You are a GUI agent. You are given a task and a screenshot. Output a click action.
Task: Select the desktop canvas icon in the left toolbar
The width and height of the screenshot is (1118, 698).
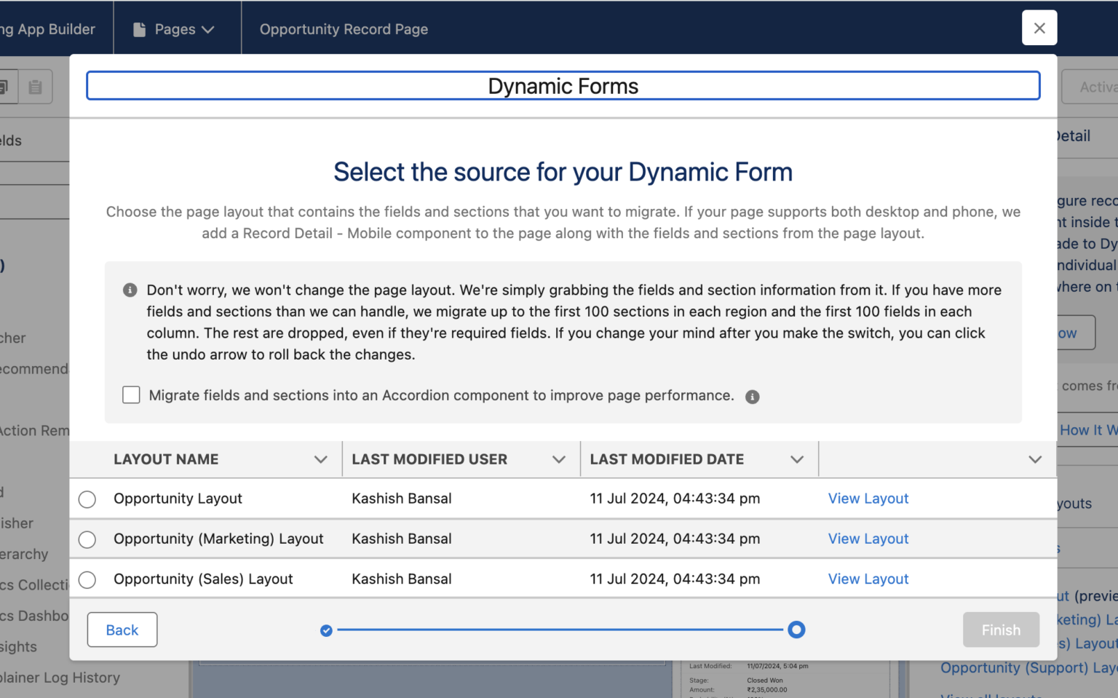[6, 86]
